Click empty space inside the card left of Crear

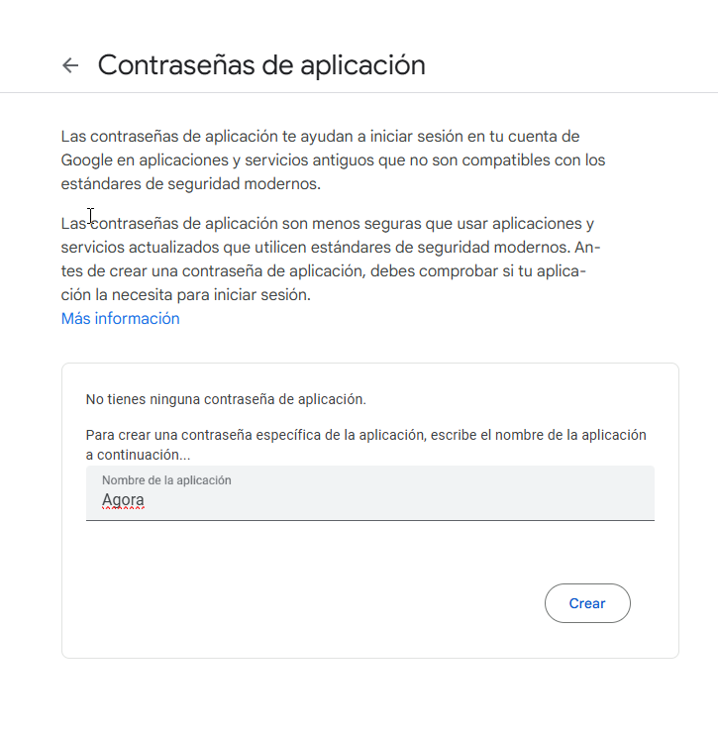(305, 603)
